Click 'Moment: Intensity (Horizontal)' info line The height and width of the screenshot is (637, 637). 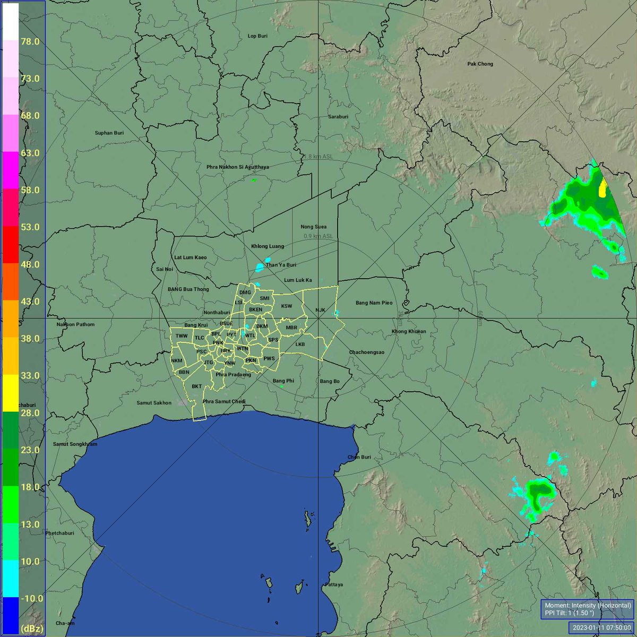588,605
